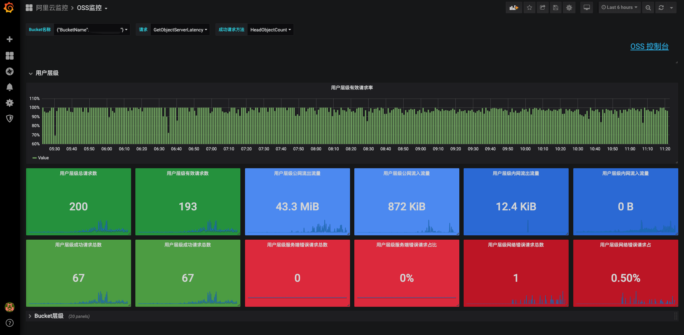684x335 pixels.
Task: Open the OSS 控制台 link
Action: point(649,46)
